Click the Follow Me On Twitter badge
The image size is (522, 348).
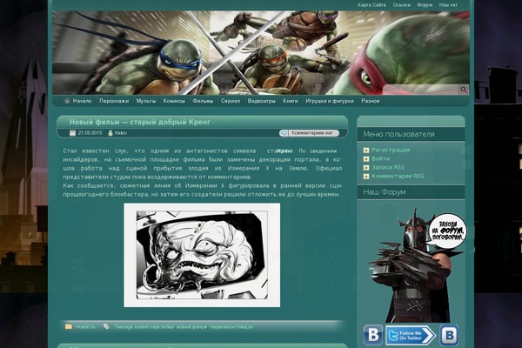(411, 335)
